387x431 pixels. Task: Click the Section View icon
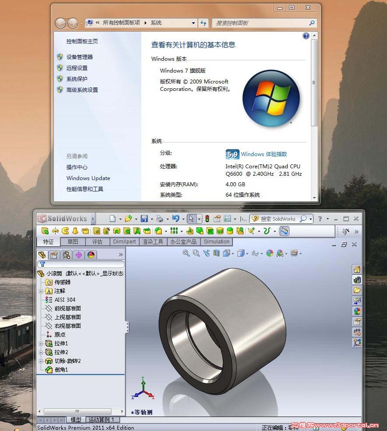[216, 253]
